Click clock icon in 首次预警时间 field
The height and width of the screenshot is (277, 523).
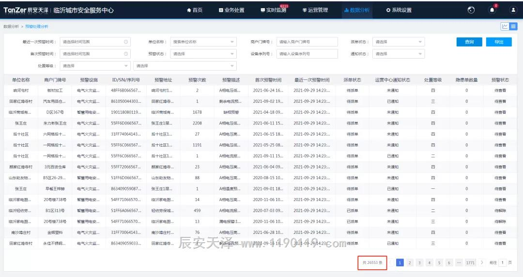pyautogui.click(x=126, y=54)
